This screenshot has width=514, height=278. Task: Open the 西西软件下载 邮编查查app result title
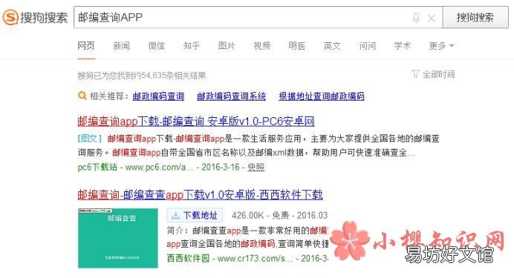pyautogui.click(x=200, y=195)
